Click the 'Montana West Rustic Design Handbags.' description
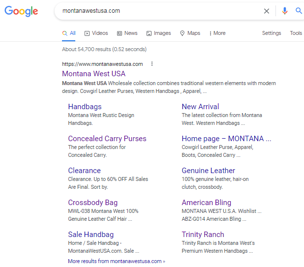This screenshot has height=267, width=304. click(x=101, y=119)
